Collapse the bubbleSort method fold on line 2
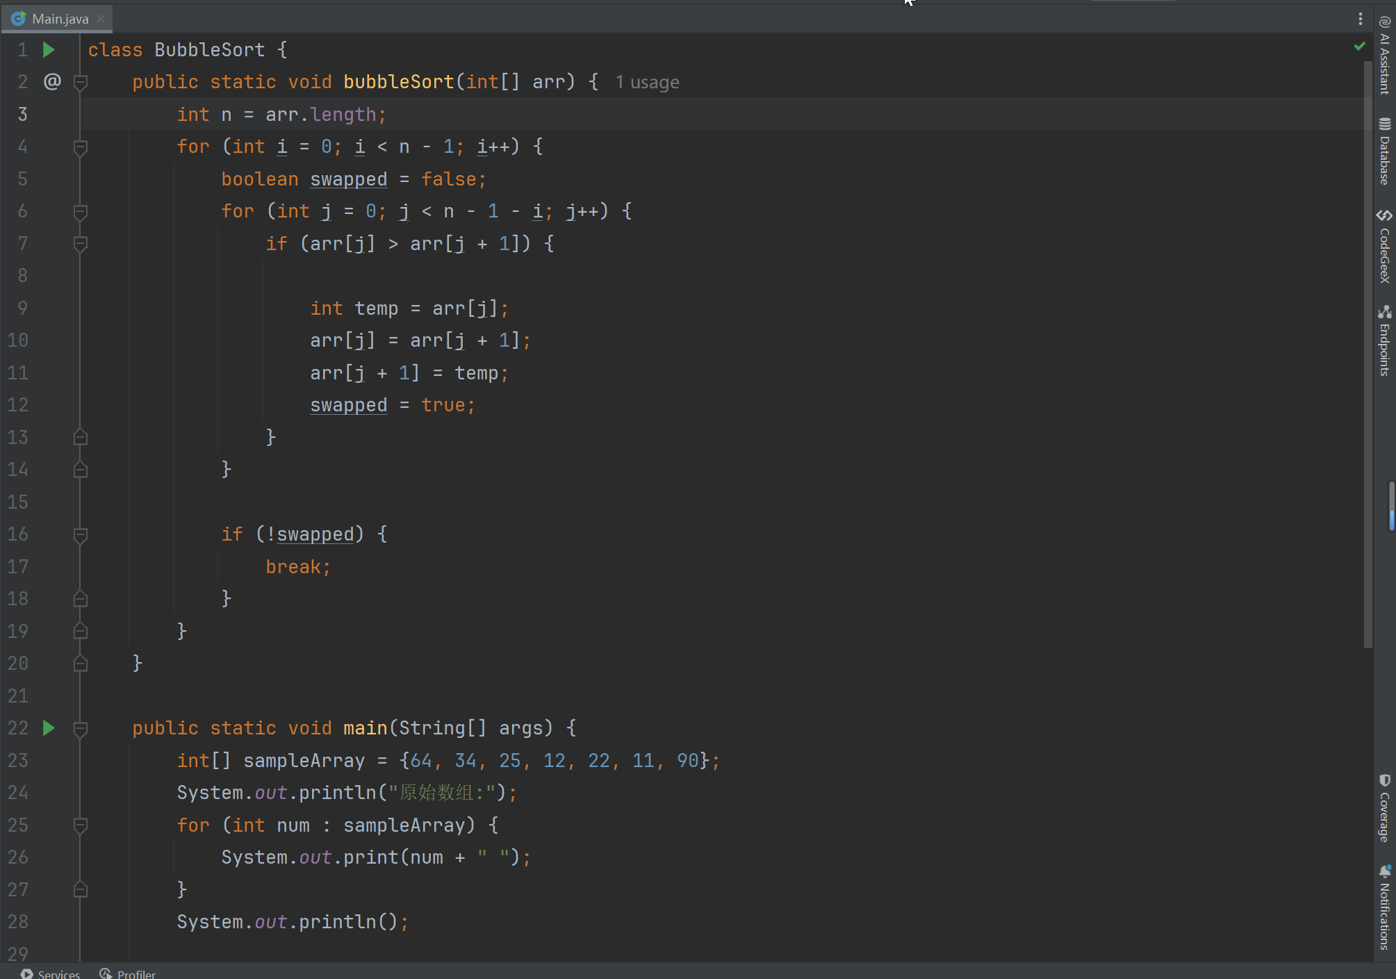This screenshot has width=1396, height=979. point(81,83)
